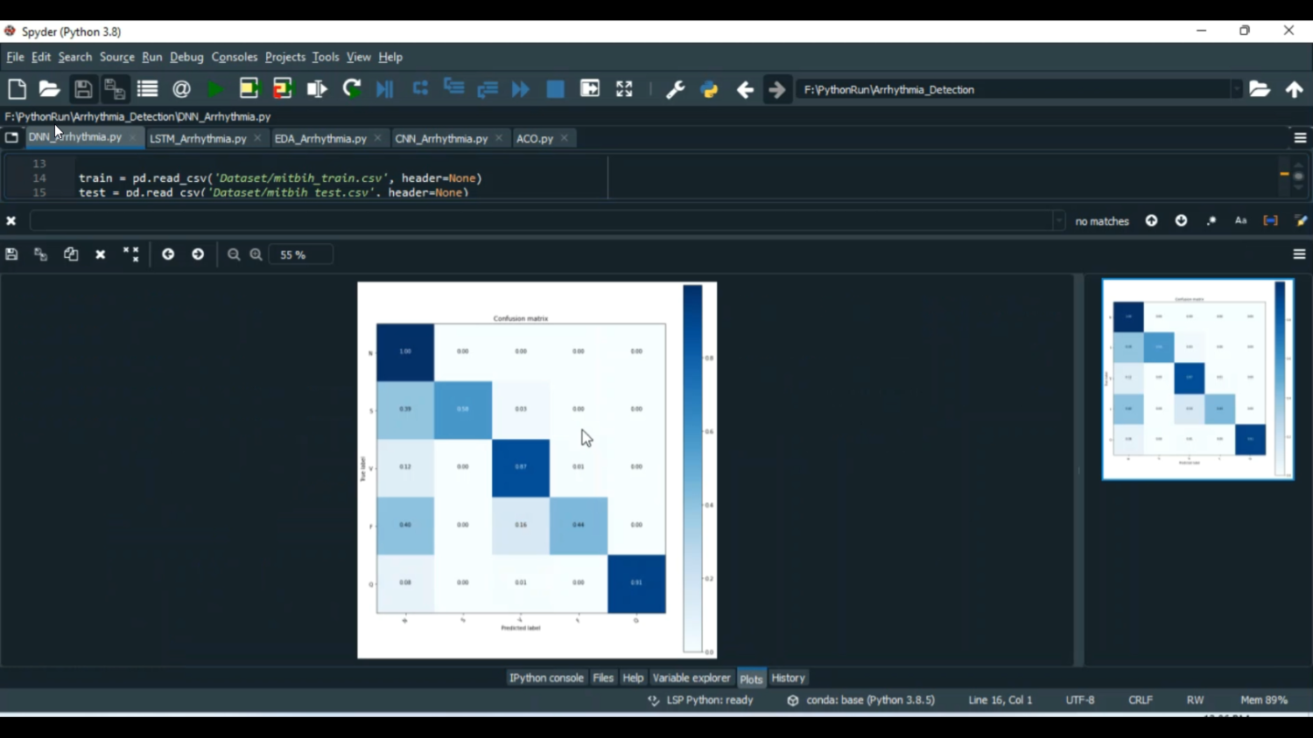This screenshot has height=738, width=1313.
Task: Browse for a working directory
Action: click(x=1260, y=89)
